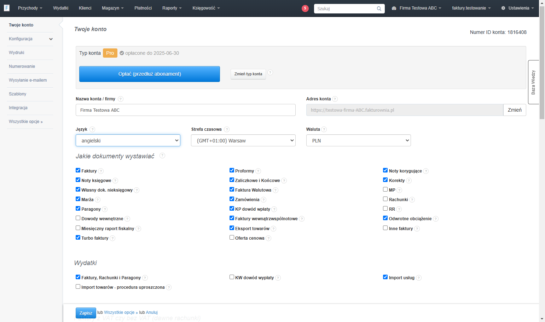This screenshot has height=322, width=545.
Task: Open the Język dropdown
Action: coord(128,140)
